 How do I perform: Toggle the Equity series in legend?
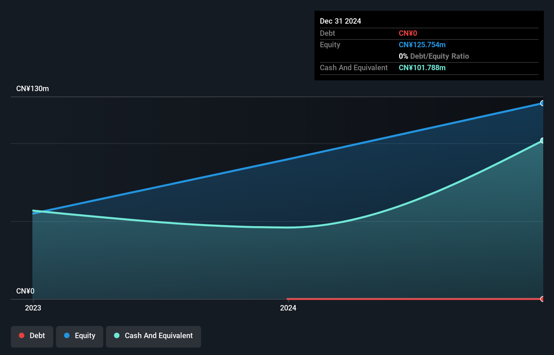click(x=80, y=336)
